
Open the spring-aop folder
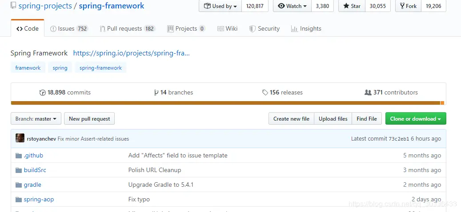39,200
